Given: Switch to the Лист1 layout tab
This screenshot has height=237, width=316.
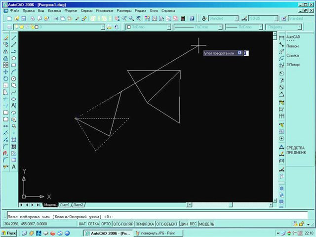Looking at the screenshot, I should pos(65,204).
